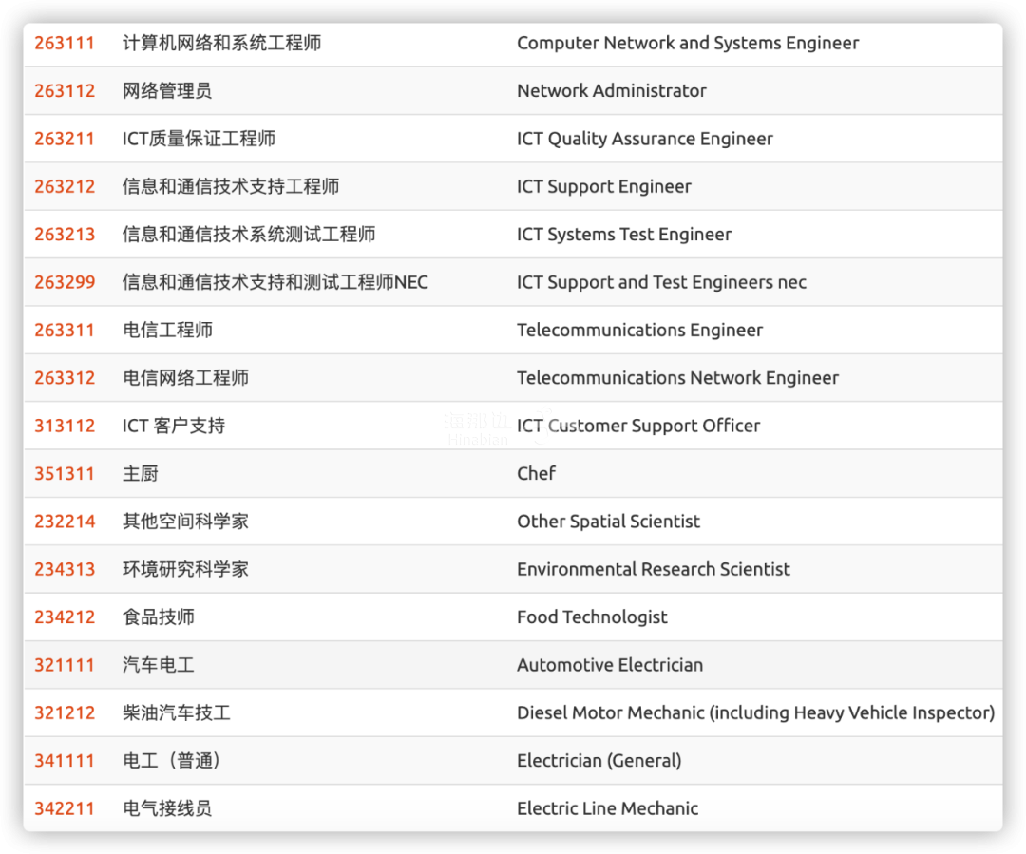Click the 351311 code for Chef
The image size is (1026, 854).
coord(65,473)
